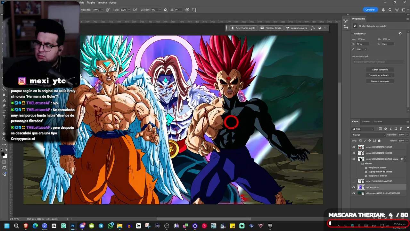
Task: Click Editar contenido button
Action: coord(380,69)
